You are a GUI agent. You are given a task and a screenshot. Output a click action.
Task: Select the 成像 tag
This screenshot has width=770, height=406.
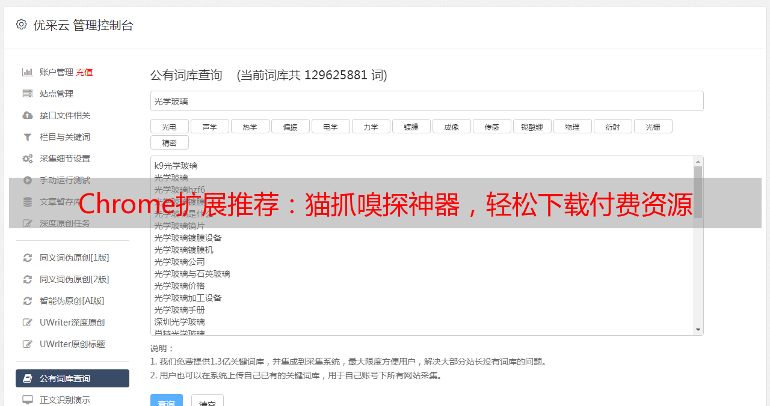coord(452,126)
